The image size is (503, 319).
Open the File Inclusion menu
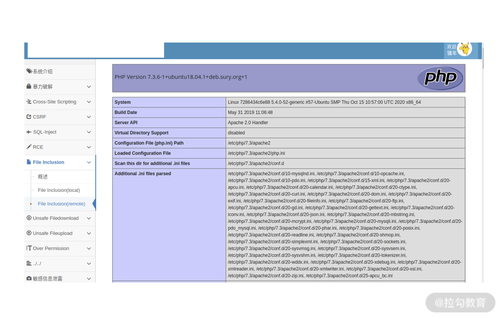pos(60,162)
